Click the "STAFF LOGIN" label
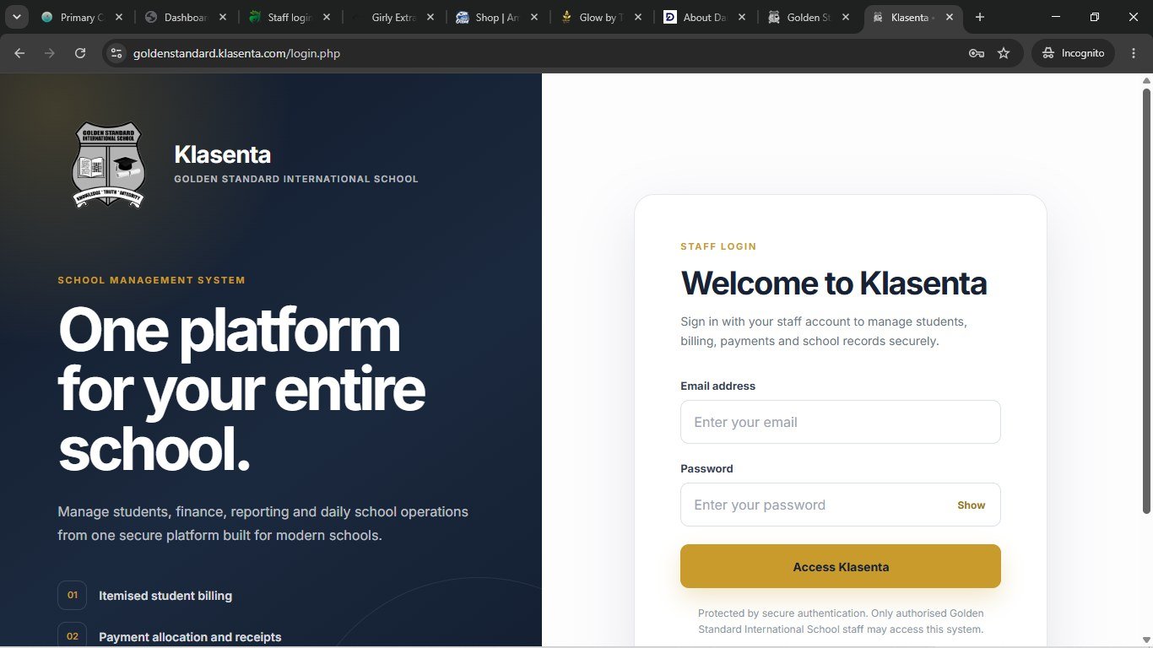1153x648 pixels. pyautogui.click(x=718, y=246)
